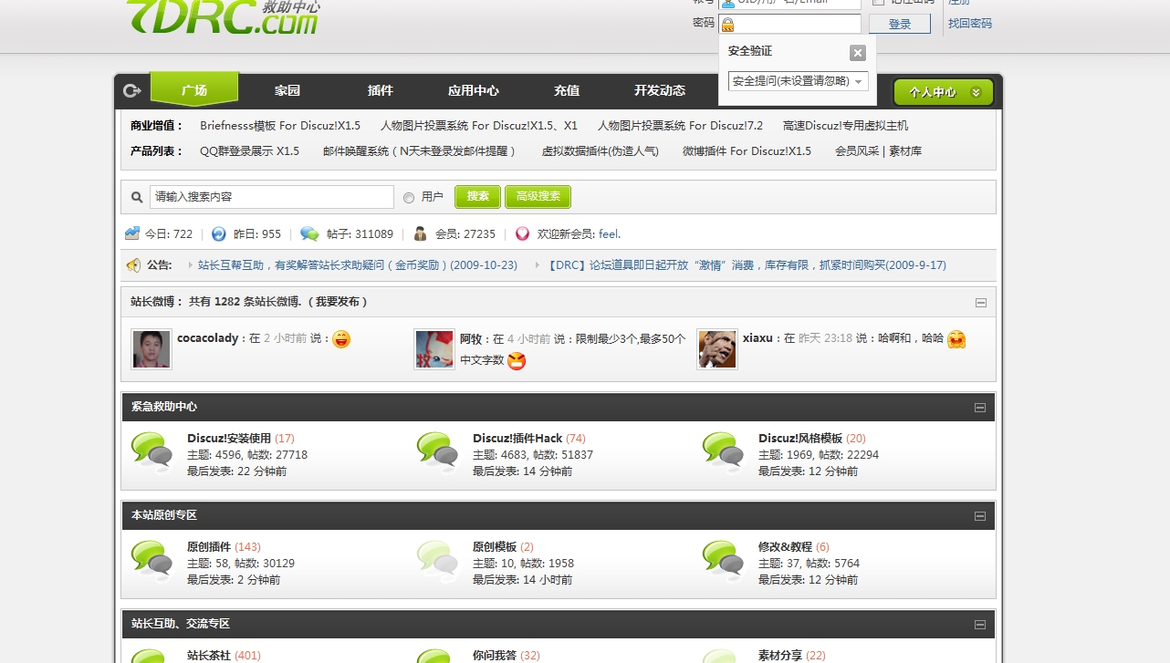Open 邮件唤醒系统 product link
This screenshot has width=1170, height=663.
421,151
